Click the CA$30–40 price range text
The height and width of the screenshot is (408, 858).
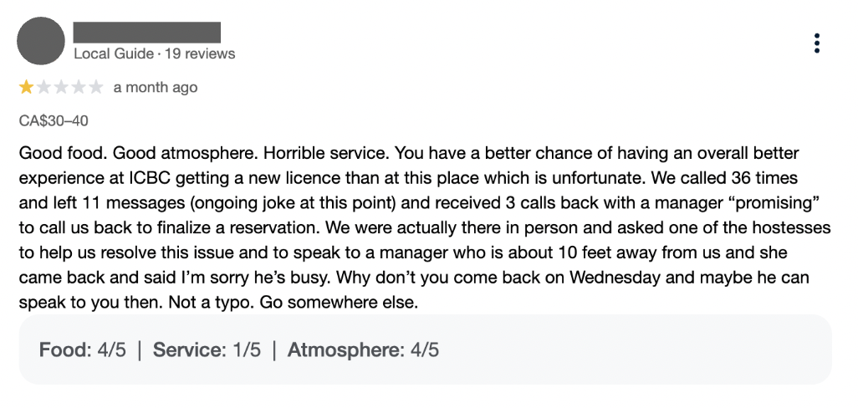(x=54, y=121)
